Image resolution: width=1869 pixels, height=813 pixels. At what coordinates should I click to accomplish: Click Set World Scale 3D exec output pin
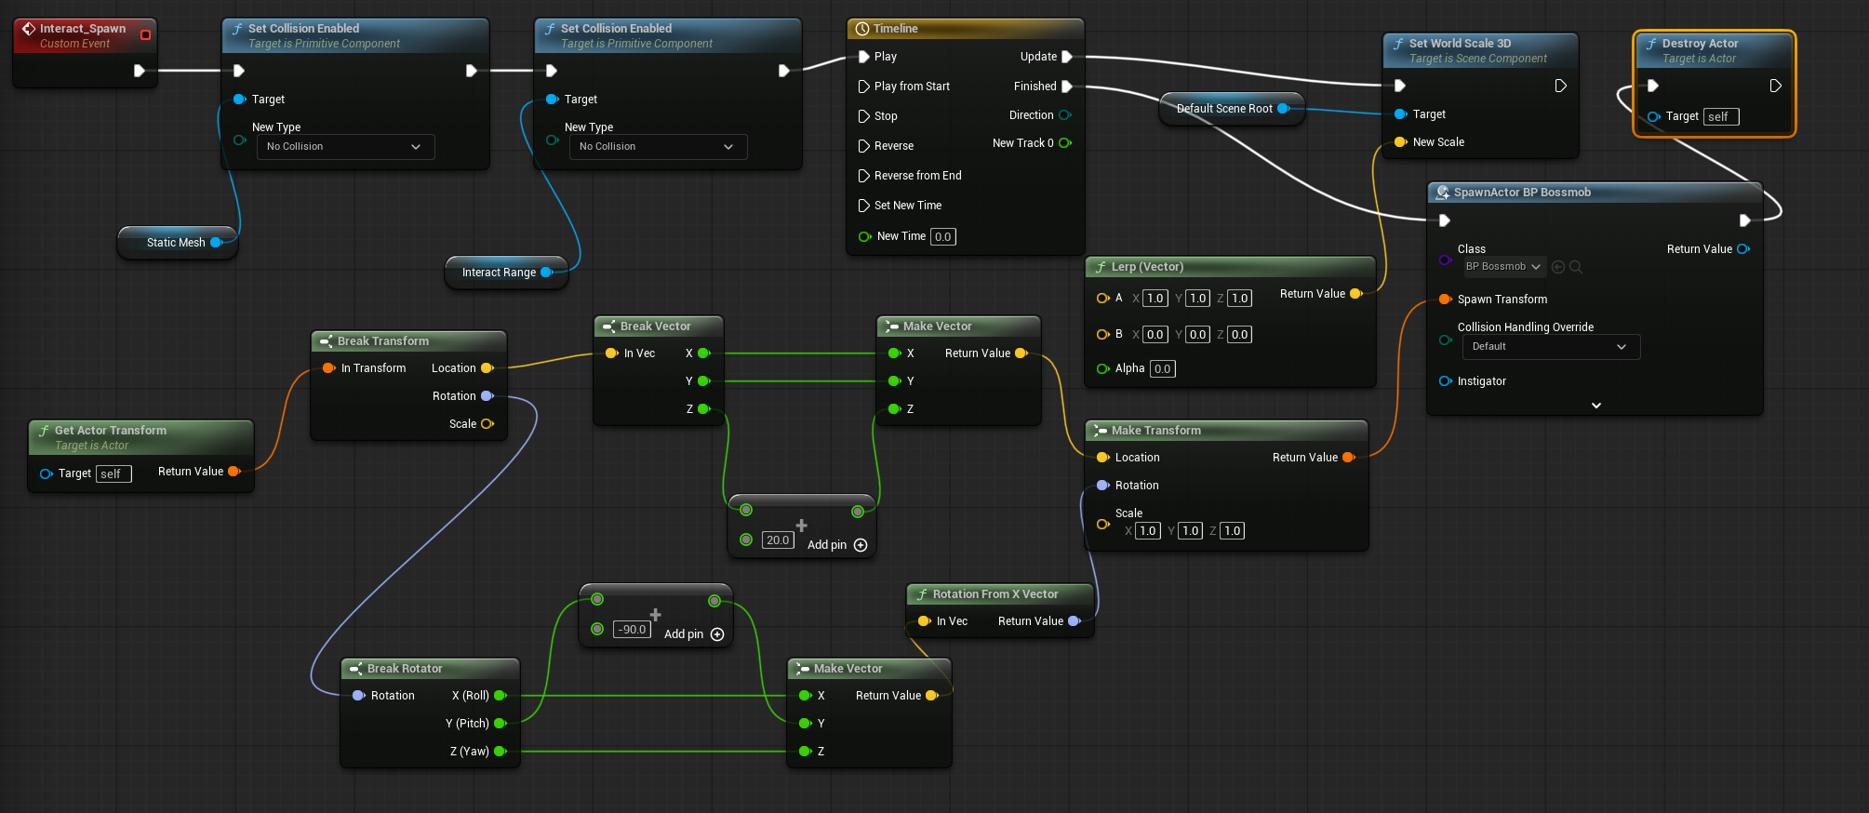pos(1560,86)
